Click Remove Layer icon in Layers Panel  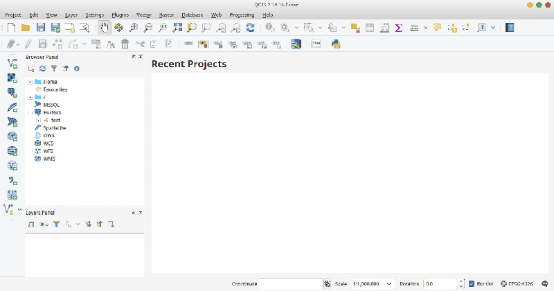111,224
